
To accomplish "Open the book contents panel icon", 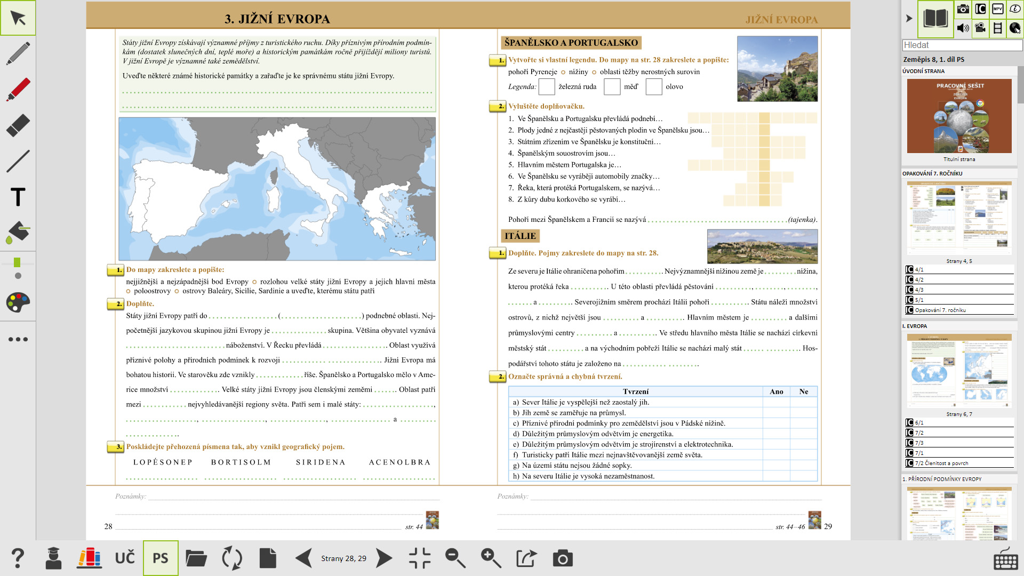I will tap(936, 19).
